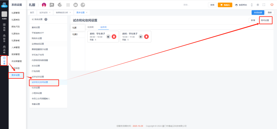Click the 刷新 button
The width and height of the screenshot is (277, 129).
[270, 13]
